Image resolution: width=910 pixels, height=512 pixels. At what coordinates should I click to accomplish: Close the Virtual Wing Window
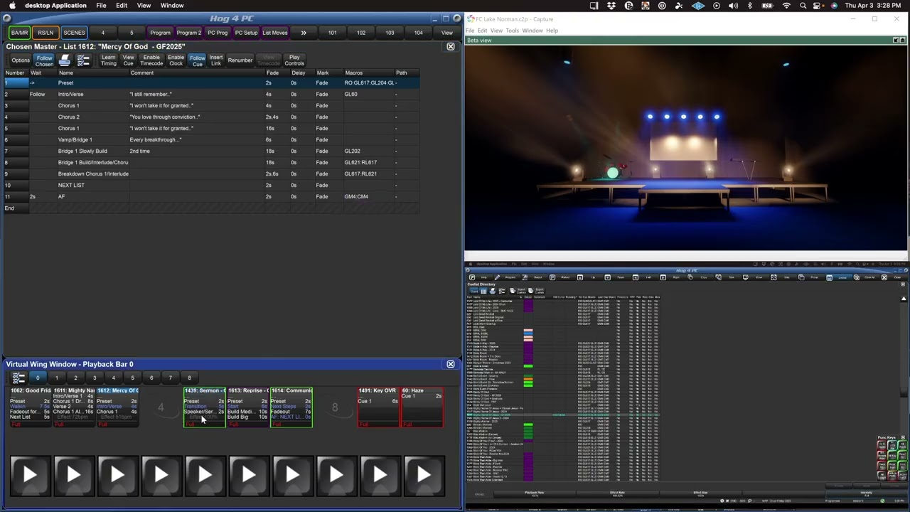450,364
